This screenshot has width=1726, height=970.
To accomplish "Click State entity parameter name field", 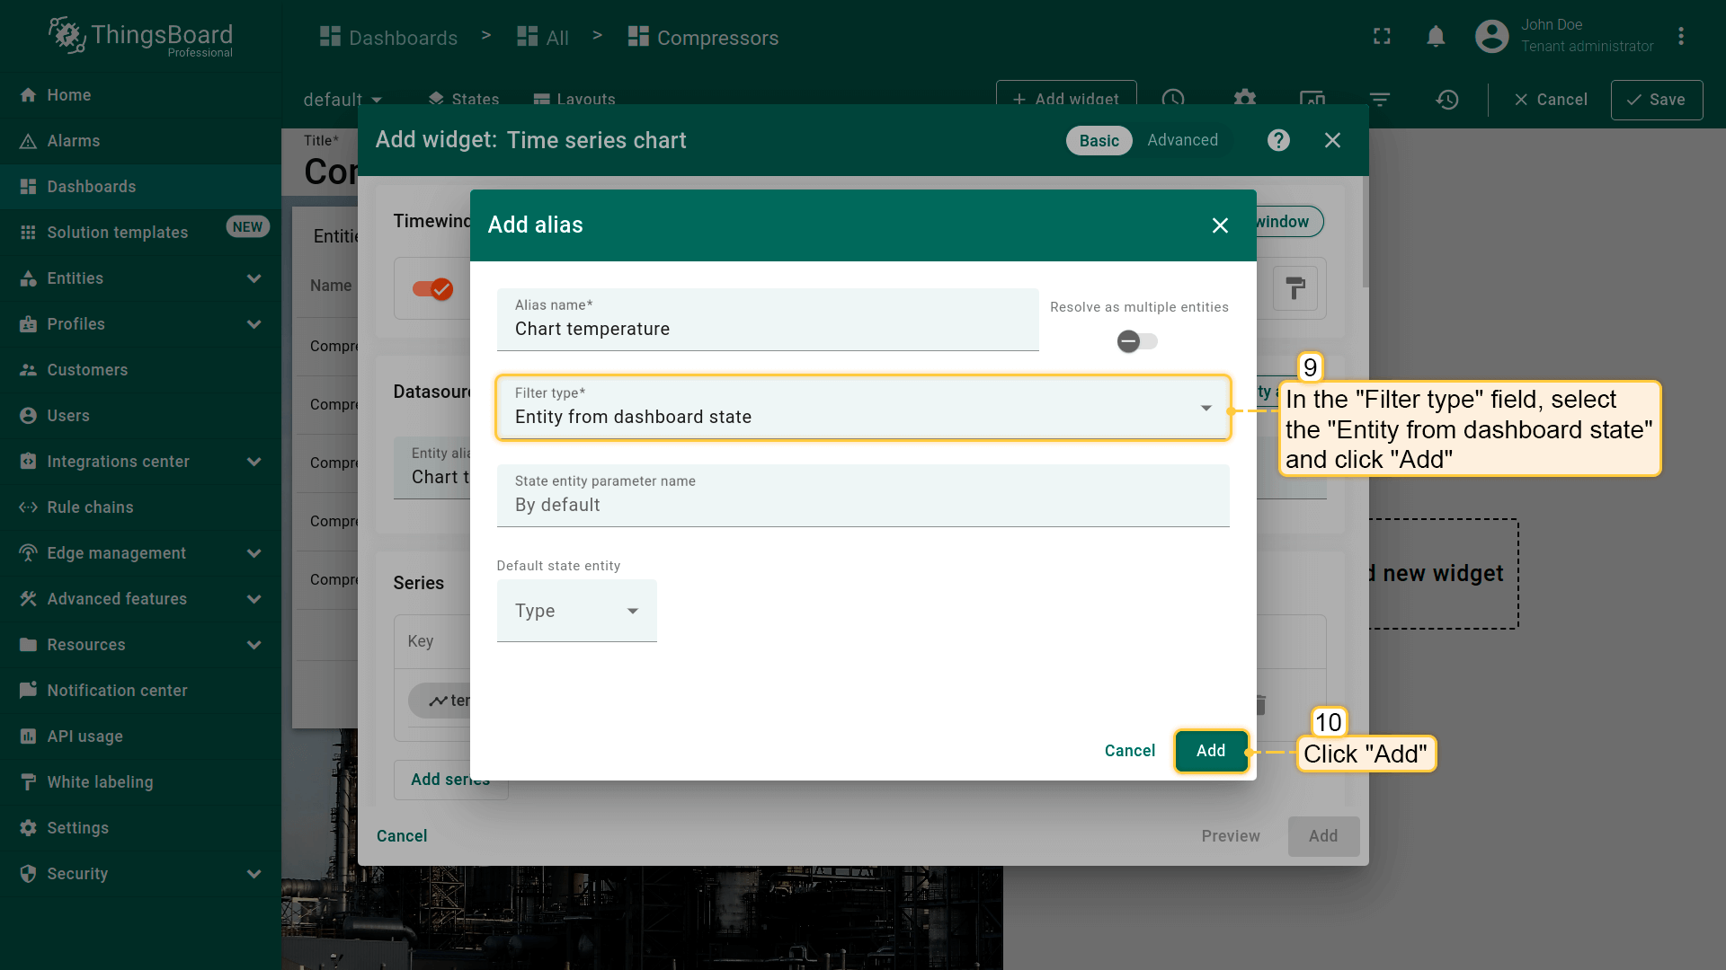I will coord(861,505).
